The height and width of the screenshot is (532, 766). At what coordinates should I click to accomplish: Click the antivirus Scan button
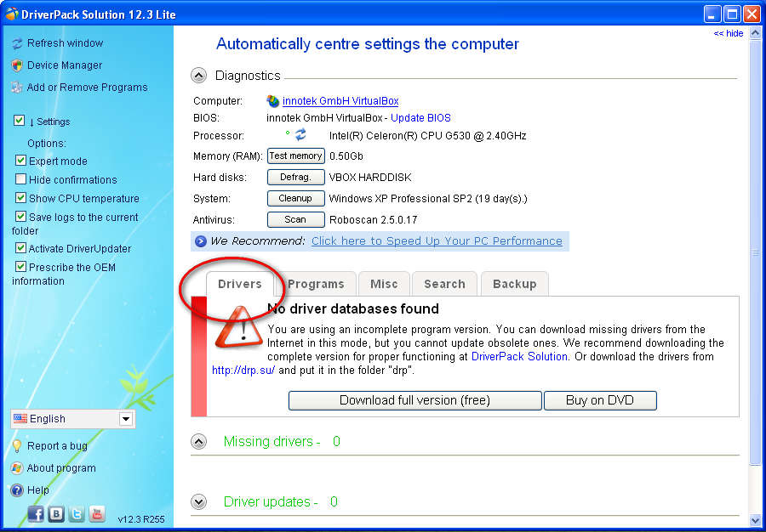[x=295, y=219]
